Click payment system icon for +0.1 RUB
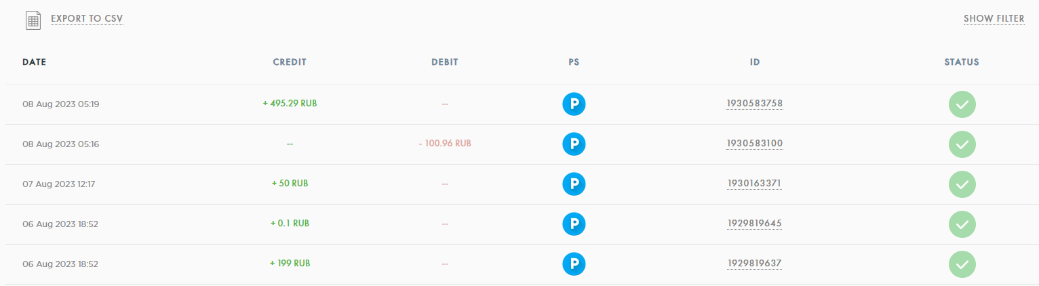The image size is (1039, 286). coord(574,224)
